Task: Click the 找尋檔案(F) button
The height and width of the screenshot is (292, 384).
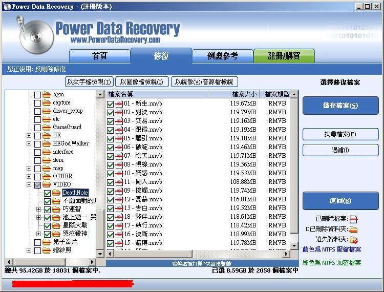Action: point(340,134)
